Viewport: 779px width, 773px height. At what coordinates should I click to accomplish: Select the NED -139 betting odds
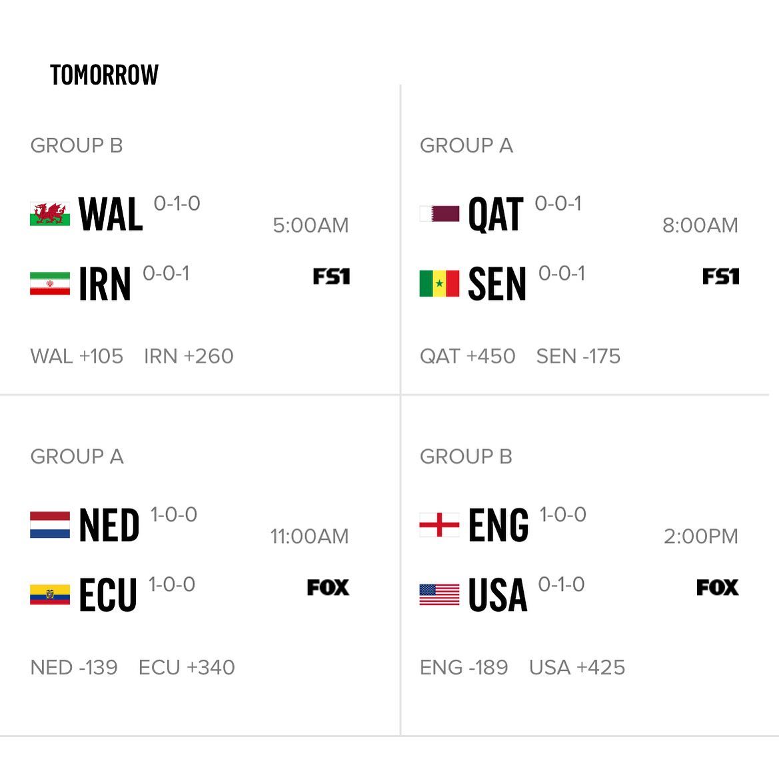pos(74,668)
